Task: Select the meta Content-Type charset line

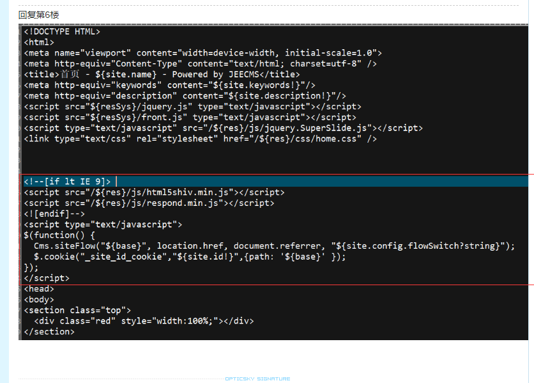Action: [201, 64]
